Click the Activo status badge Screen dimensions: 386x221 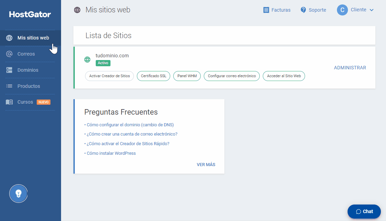coord(103,63)
